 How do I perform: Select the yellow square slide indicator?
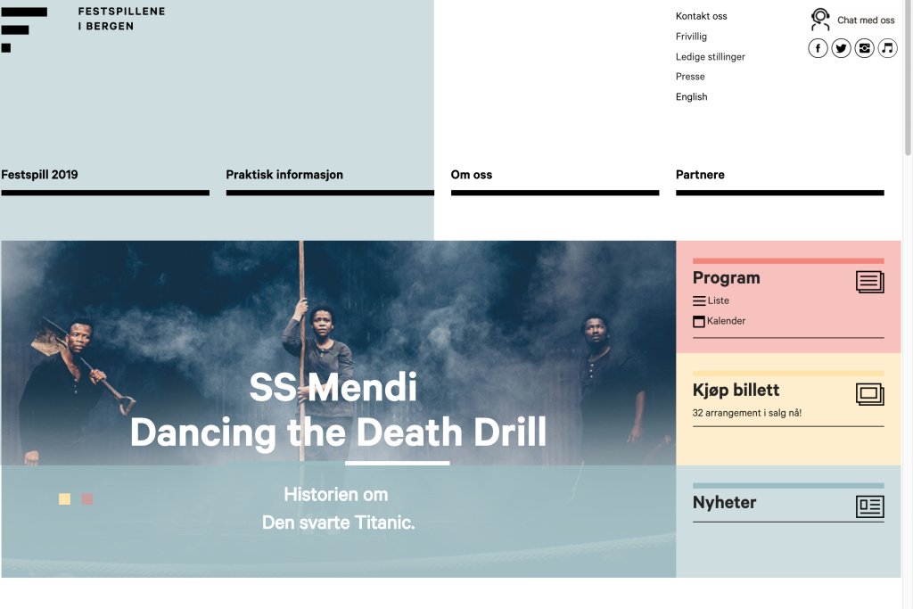click(x=64, y=499)
